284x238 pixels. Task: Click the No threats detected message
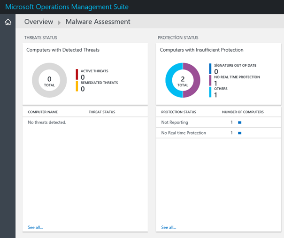47,123
